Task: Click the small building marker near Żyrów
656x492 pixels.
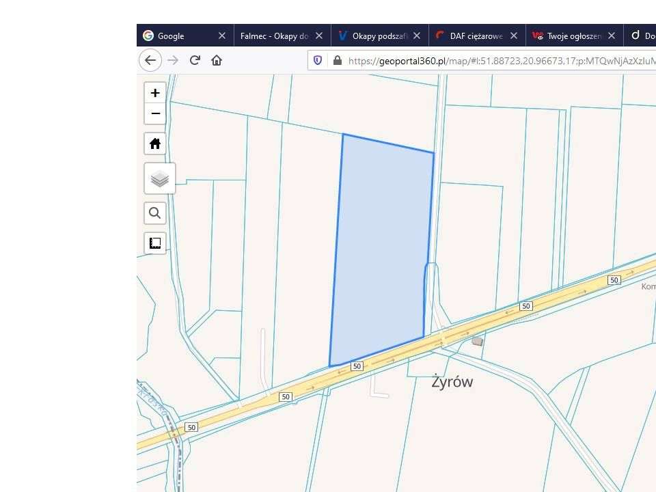Action: [x=478, y=342]
